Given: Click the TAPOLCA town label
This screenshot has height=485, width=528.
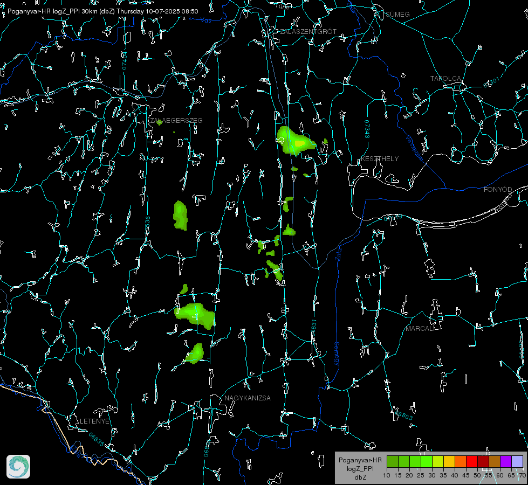Looking at the screenshot, I should coord(445,78).
